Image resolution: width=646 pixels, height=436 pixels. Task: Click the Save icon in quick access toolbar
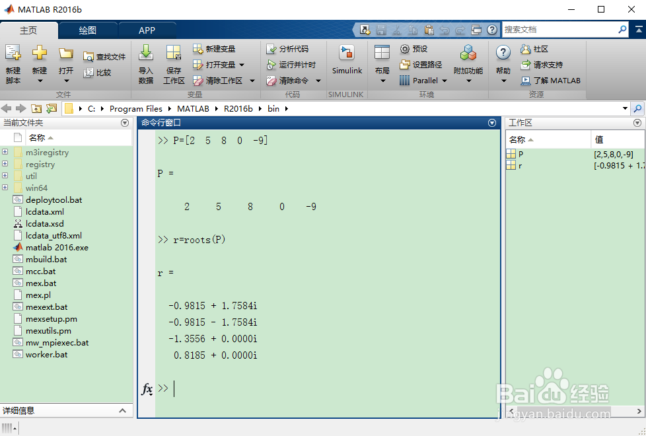pos(380,30)
